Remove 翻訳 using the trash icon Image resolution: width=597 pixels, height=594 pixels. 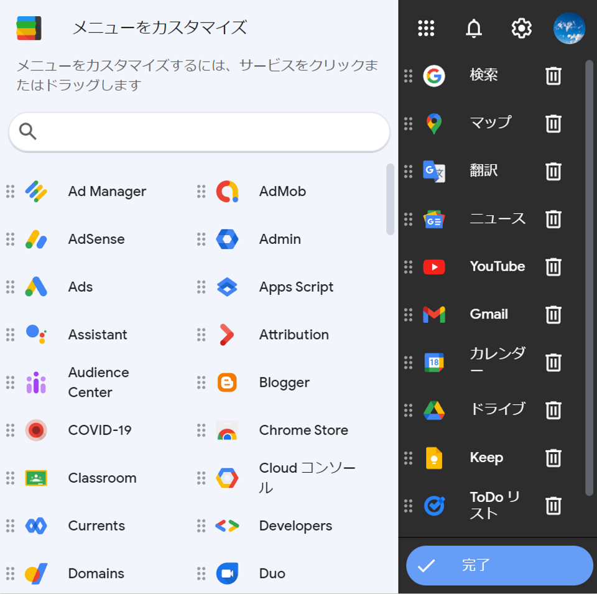pyautogui.click(x=553, y=171)
